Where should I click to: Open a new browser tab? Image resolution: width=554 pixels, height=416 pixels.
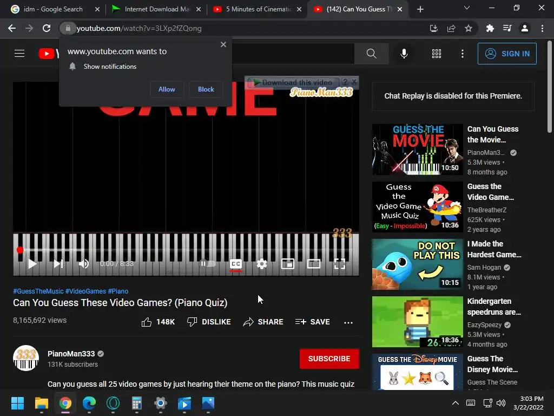420,9
